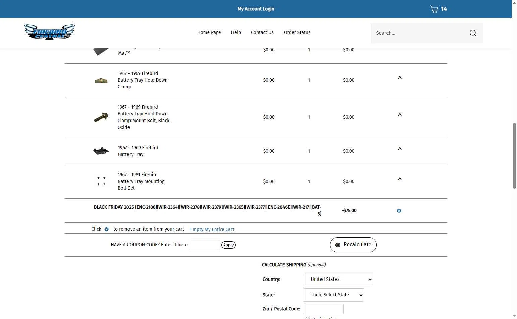The width and height of the screenshot is (517, 319).
Task: Open the Clamp Mount Bolt thumbnail
Action: click(x=101, y=117)
